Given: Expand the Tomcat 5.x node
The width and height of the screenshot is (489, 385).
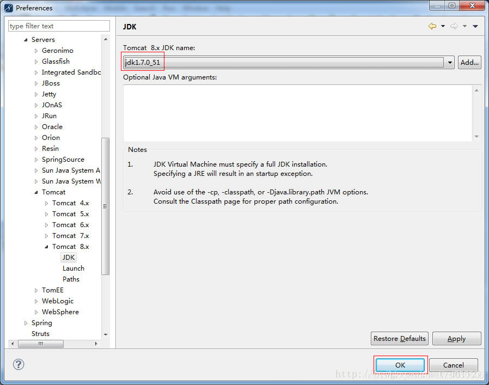Looking at the screenshot, I should (46, 215).
